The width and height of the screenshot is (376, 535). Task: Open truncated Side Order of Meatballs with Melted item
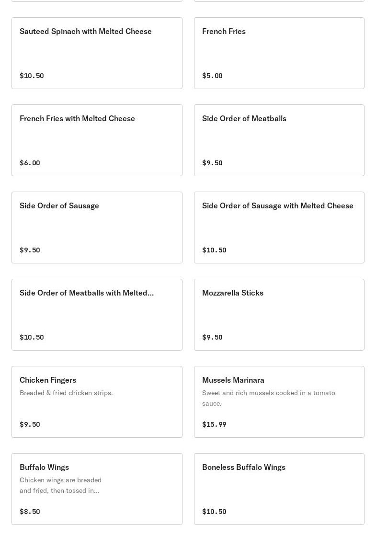point(97,314)
